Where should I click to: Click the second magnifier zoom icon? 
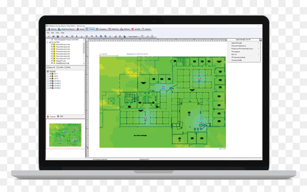(x=96, y=36)
